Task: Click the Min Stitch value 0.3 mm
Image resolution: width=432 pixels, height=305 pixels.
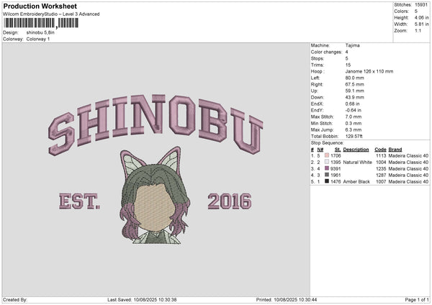Action: (354, 123)
